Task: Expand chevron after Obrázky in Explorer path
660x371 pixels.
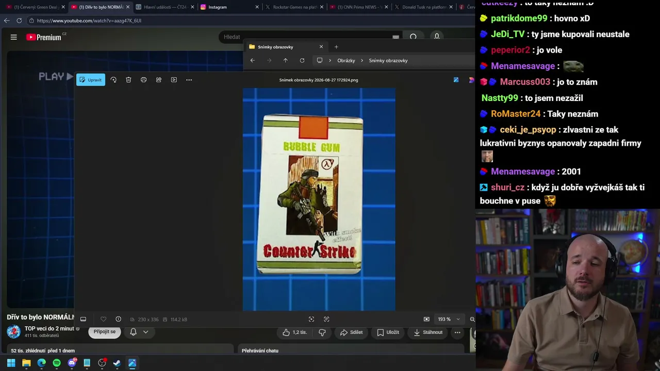Action: [x=362, y=60]
